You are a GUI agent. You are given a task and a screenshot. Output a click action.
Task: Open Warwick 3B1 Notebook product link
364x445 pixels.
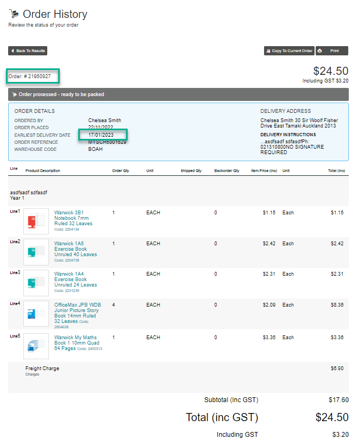73,218
